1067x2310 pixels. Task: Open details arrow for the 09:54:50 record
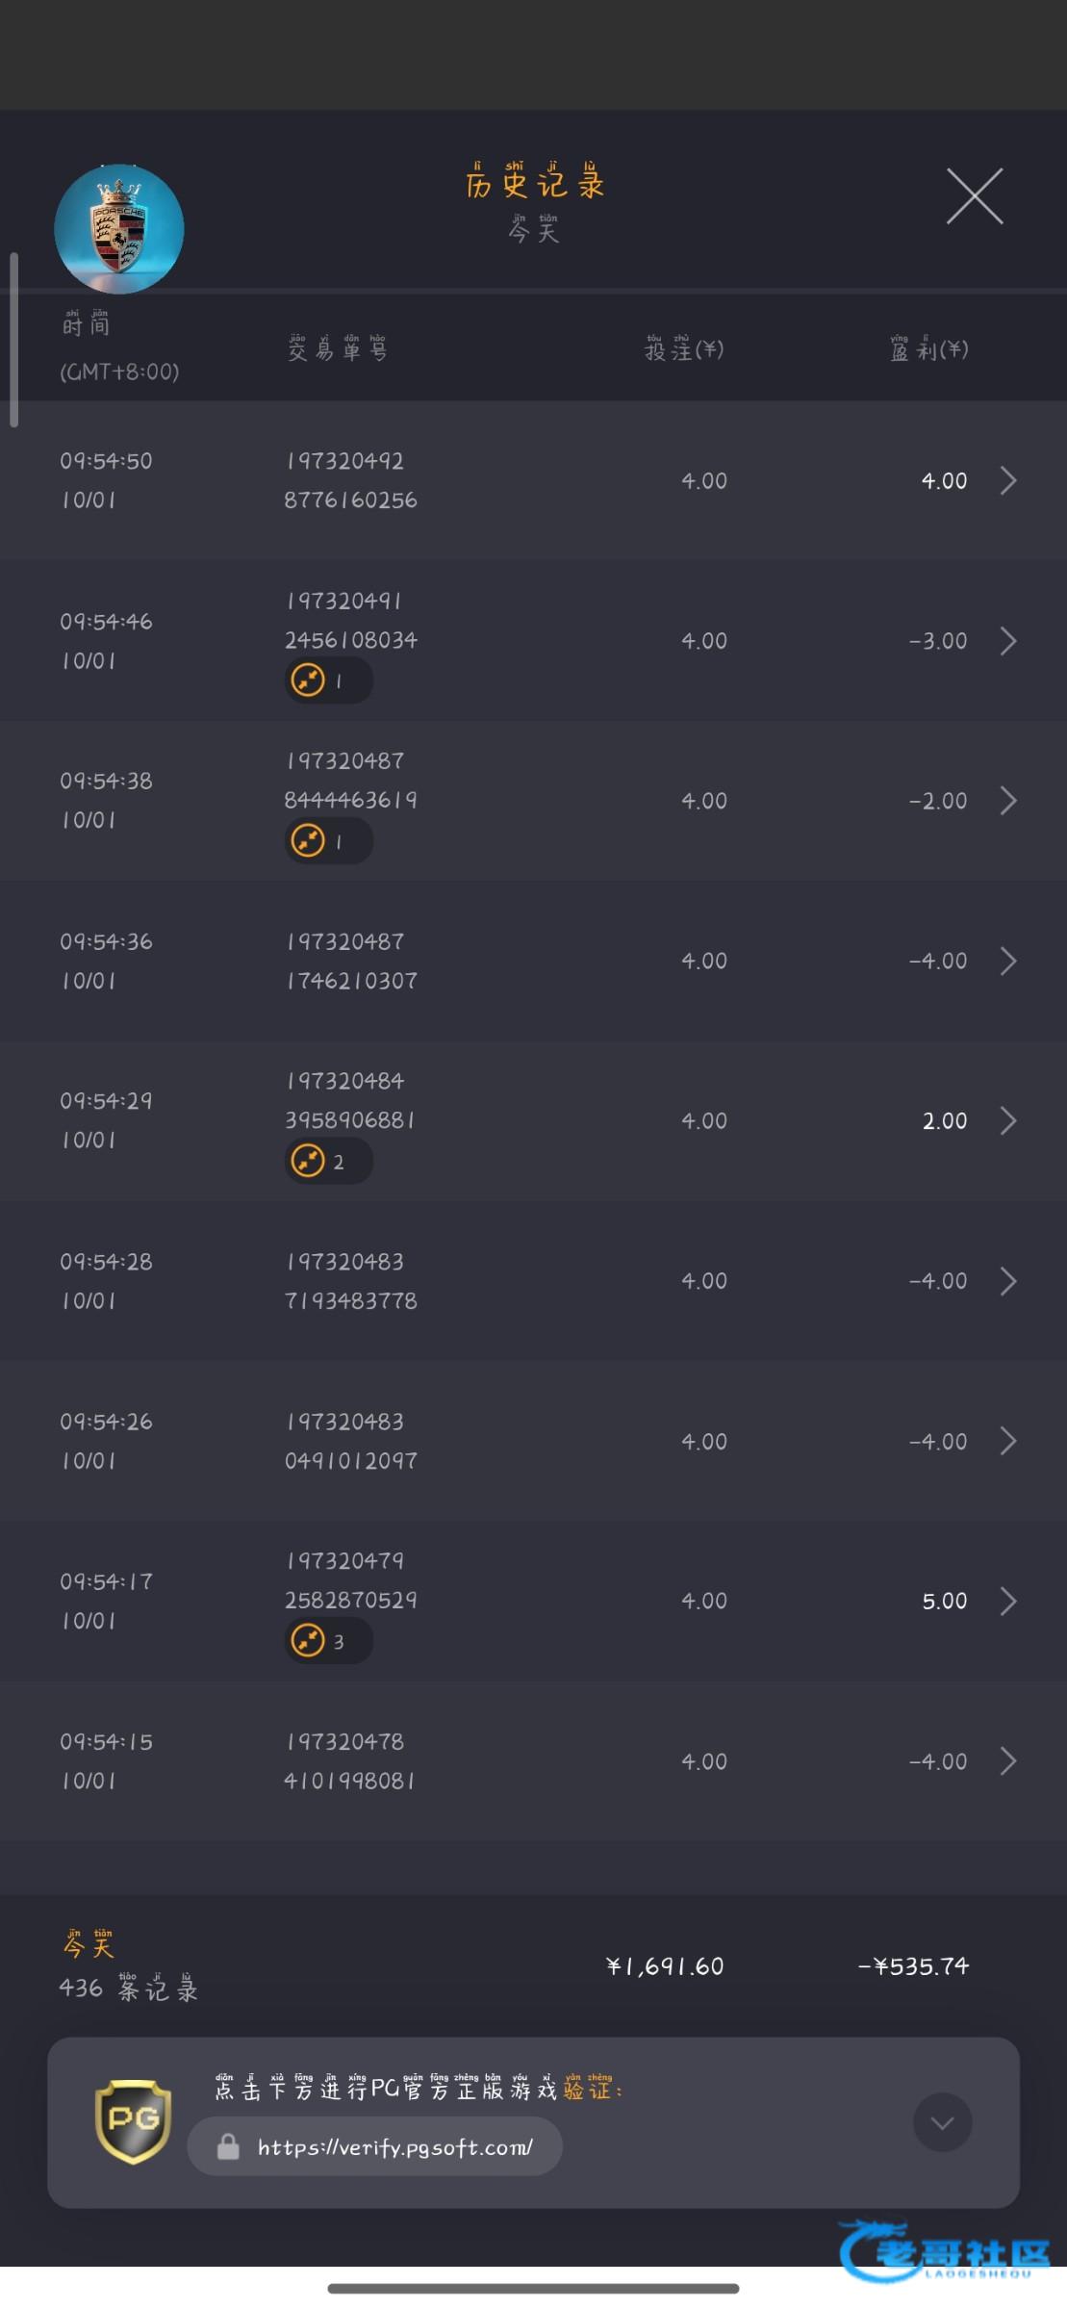[1007, 480]
